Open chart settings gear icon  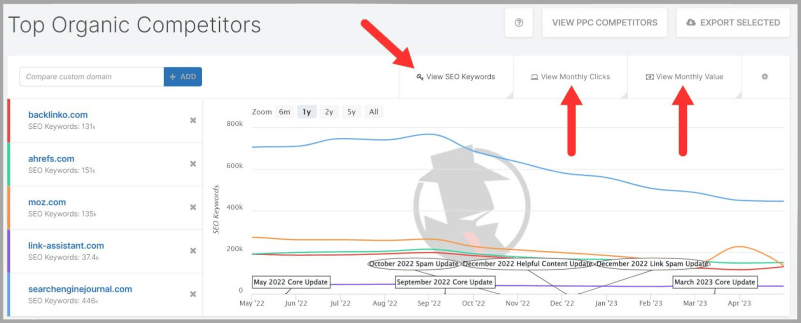764,76
